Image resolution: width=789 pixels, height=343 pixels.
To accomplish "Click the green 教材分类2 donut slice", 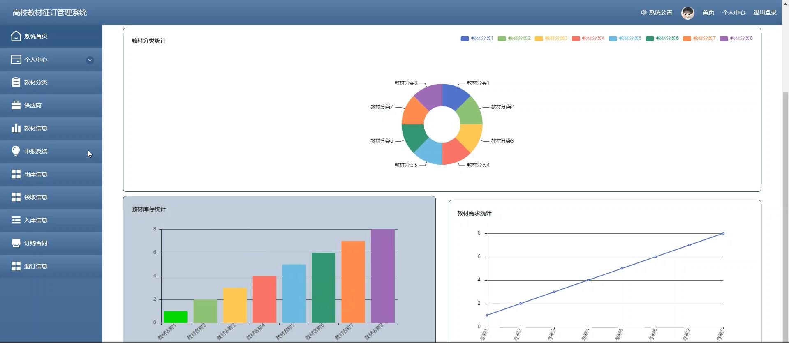I will coord(470,112).
